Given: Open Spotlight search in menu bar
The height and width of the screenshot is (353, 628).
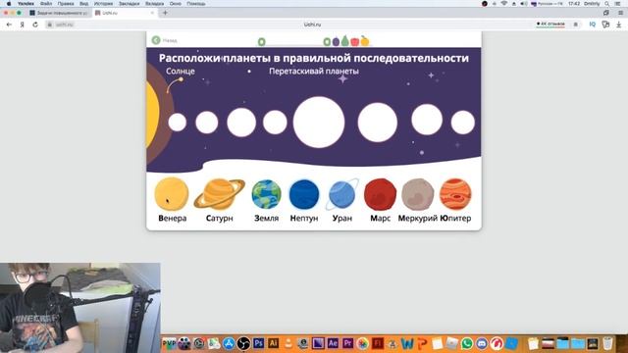Looking at the screenshot, I should [607, 4].
